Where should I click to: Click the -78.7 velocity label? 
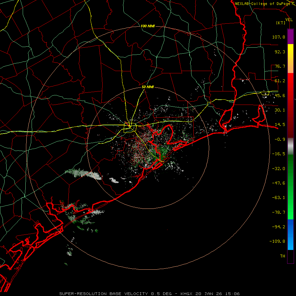(279, 212)
